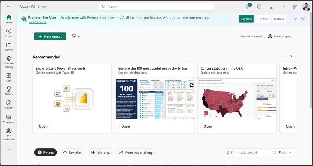Screen dimensions: 313x166
Task: Click Try free in the banner
Action: (263, 19)
